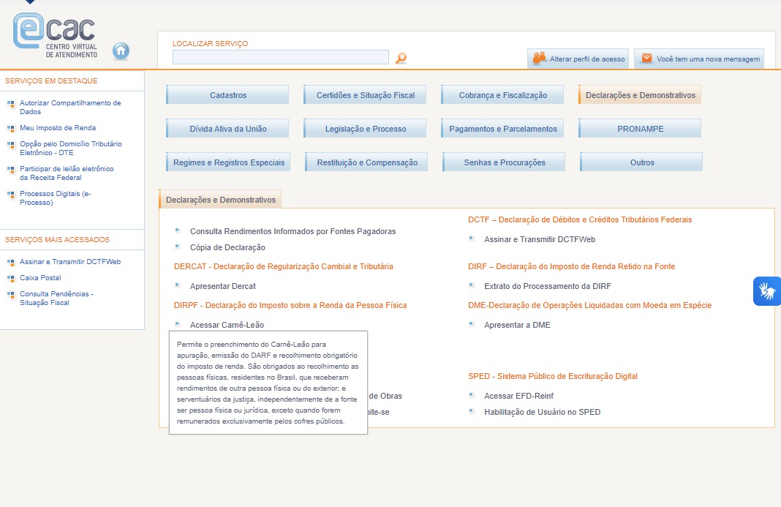
Task: Select the Declarações e Demonstrativos tab
Action: click(x=220, y=200)
